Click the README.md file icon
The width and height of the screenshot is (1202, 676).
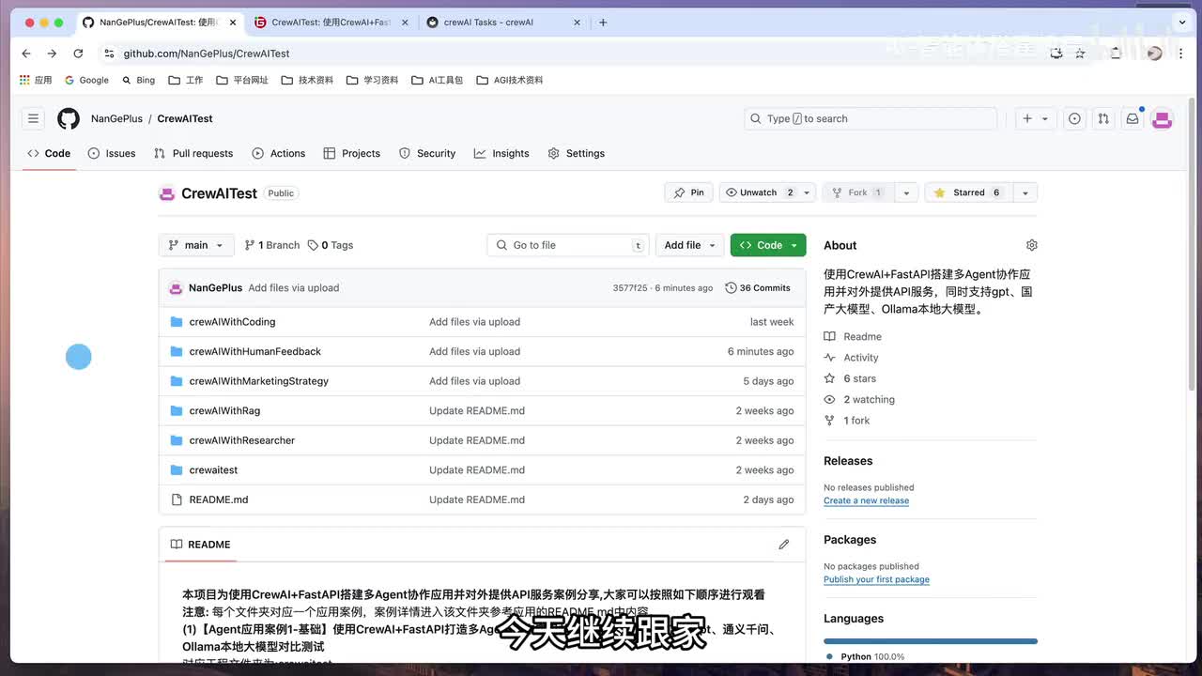click(x=177, y=499)
